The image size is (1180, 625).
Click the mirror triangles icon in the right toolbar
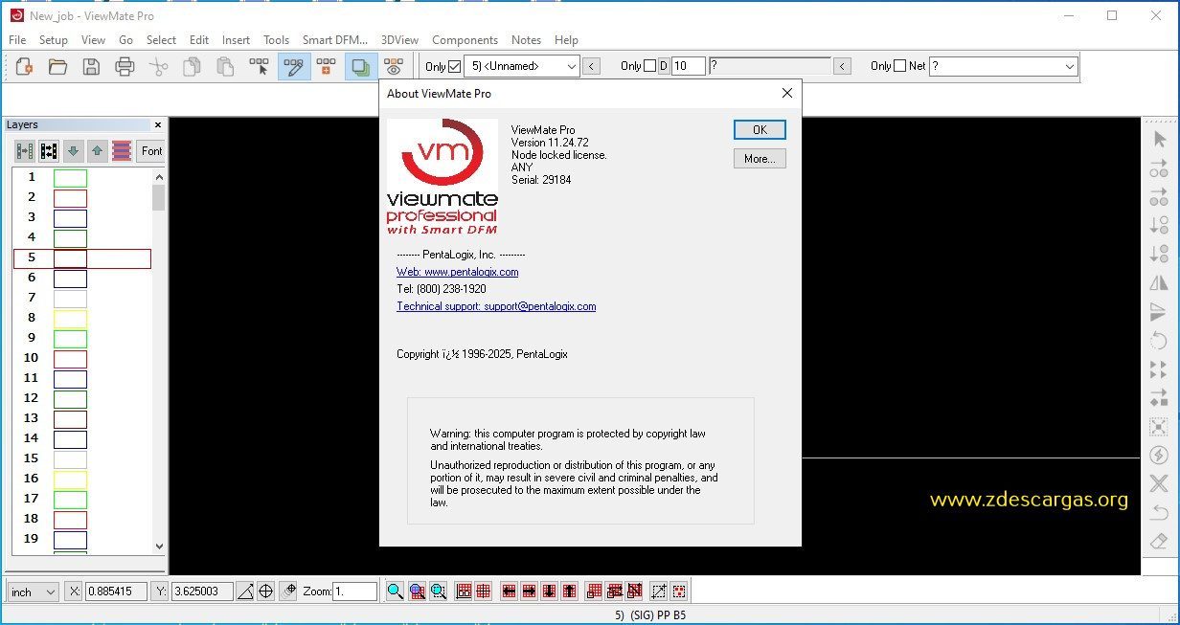(1159, 283)
